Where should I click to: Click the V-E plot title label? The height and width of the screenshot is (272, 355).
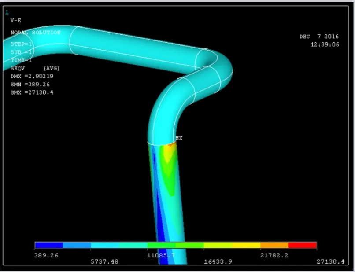click(x=16, y=20)
